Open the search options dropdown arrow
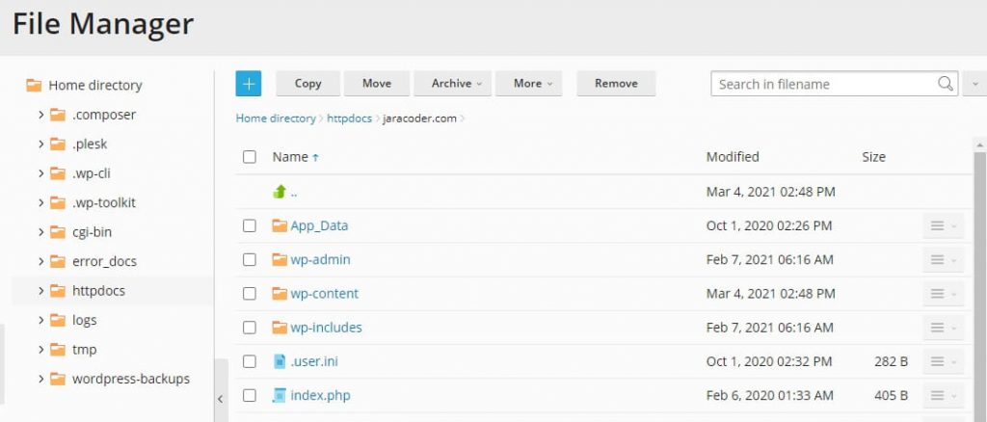The width and height of the screenshot is (987, 422). pos(975,84)
